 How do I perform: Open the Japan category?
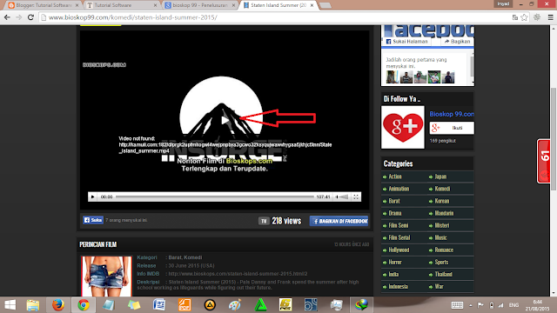tap(440, 176)
